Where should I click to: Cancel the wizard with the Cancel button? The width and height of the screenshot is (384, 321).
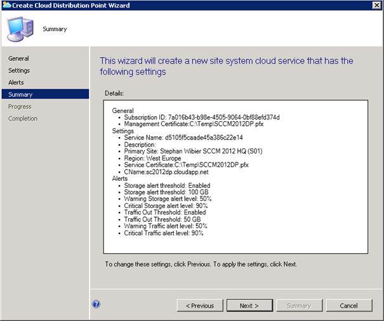(348, 305)
